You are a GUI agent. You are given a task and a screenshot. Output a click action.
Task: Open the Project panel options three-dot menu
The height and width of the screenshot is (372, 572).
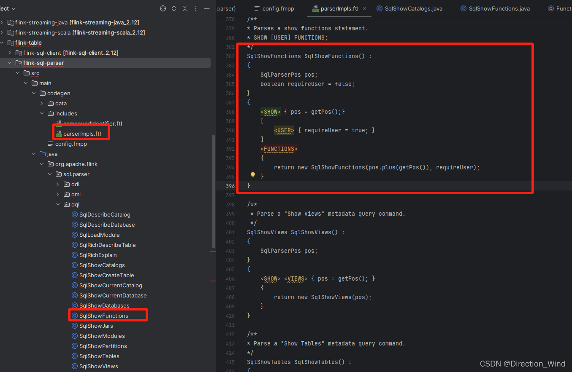tap(196, 8)
